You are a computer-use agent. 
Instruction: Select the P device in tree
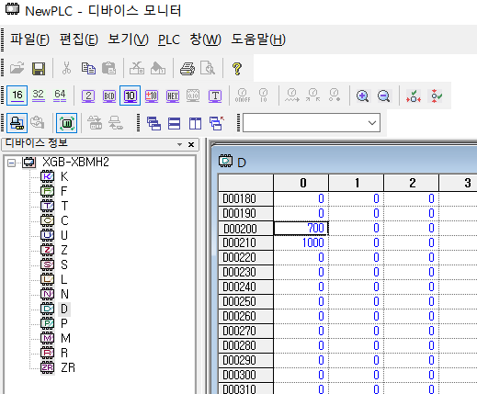click(64, 323)
